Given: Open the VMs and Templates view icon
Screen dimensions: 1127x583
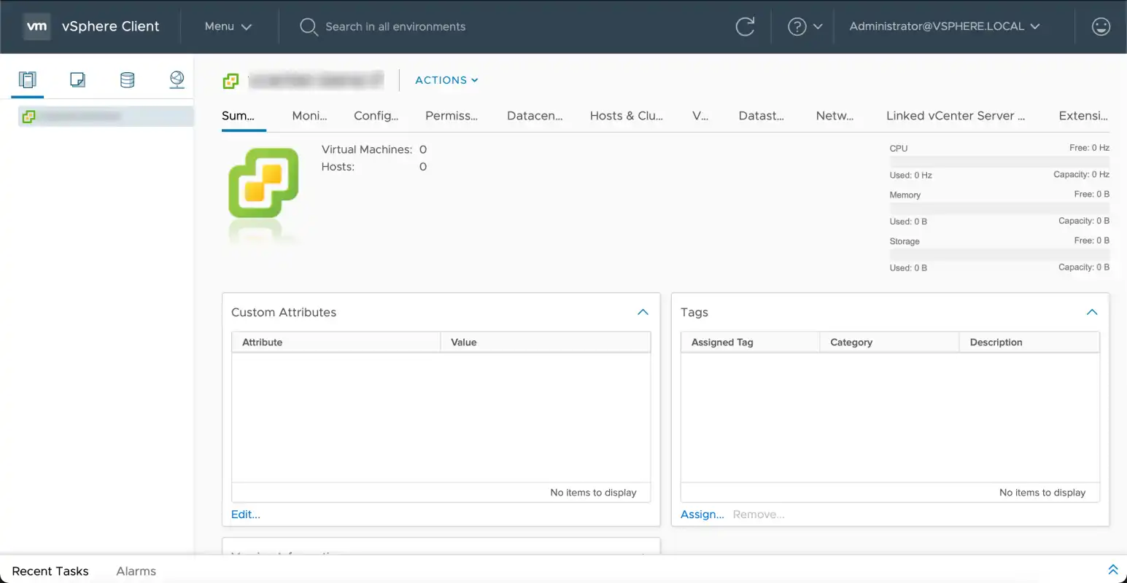Looking at the screenshot, I should pyautogui.click(x=77, y=79).
